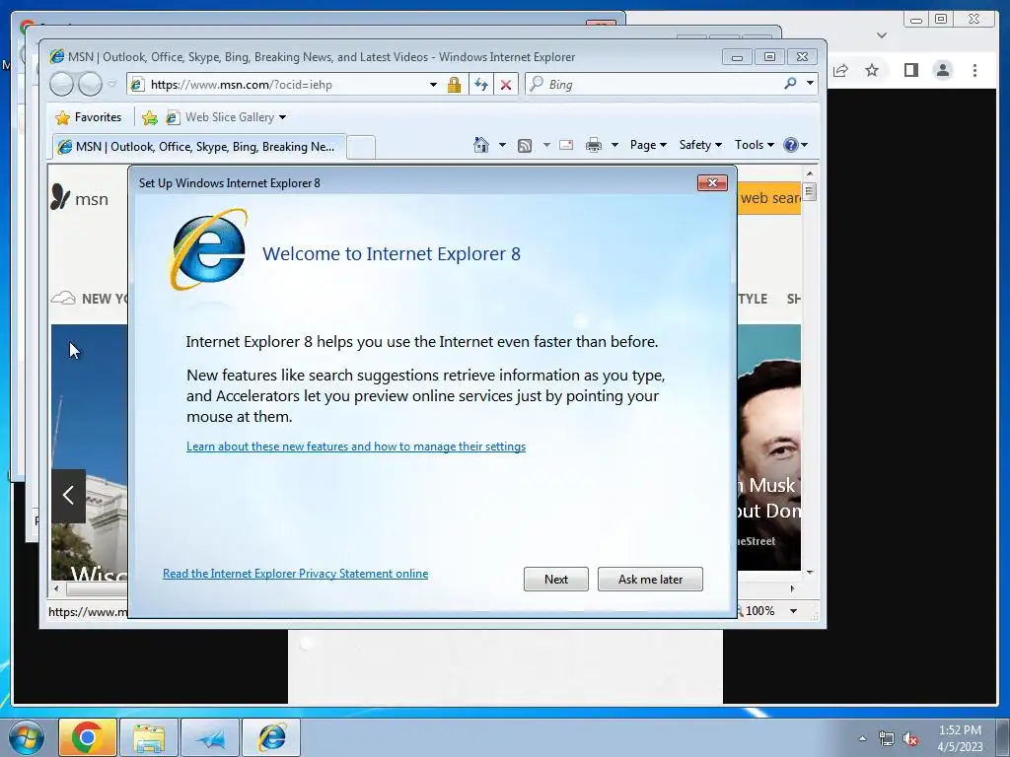Open the Favorites star button
This screenshot has width=1010, height=757.
click(x=89, y=117)
